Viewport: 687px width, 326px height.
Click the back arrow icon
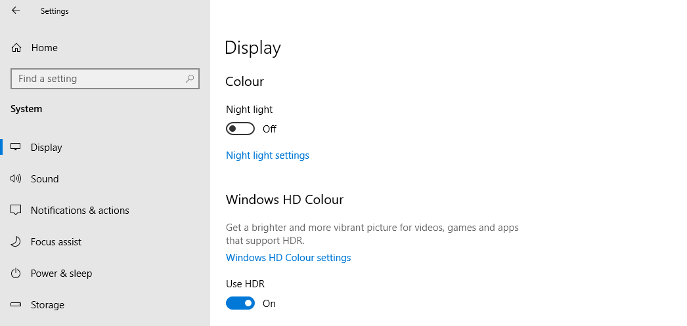click(16, 10)
